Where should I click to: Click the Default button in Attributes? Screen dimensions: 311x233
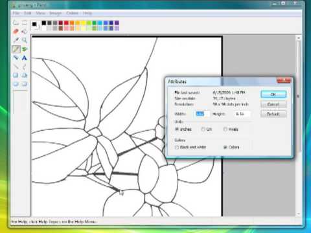[x=273, y=114]
